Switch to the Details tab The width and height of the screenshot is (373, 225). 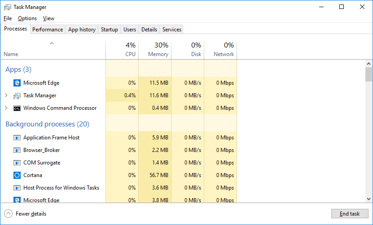(x=149, y=30)
